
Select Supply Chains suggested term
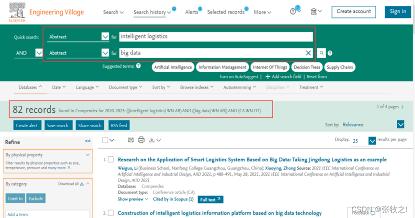pos(340,67)
